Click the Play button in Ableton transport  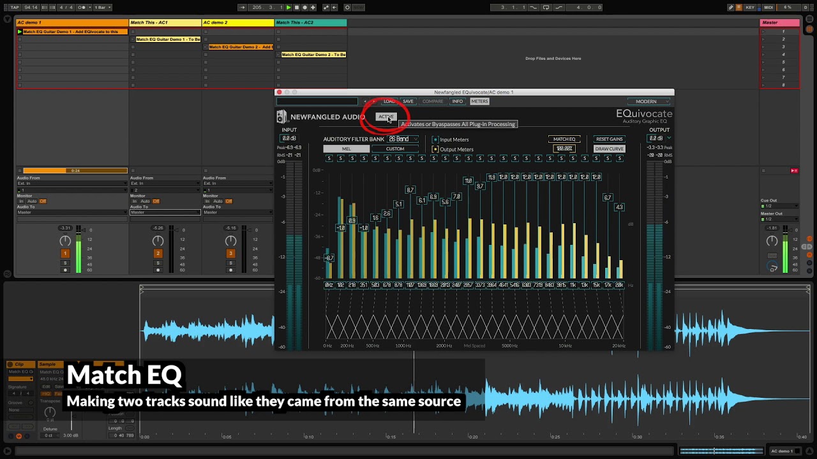click(289, 8)
